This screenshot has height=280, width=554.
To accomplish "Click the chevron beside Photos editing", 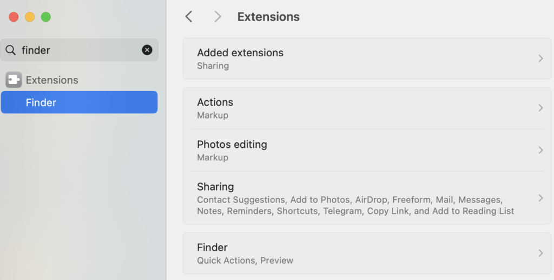I will tap(540, 150).
